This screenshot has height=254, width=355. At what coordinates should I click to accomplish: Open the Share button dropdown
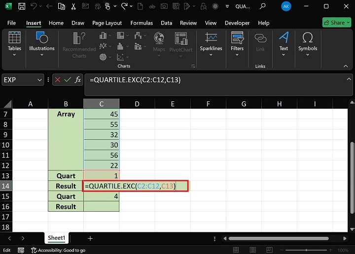349,23
